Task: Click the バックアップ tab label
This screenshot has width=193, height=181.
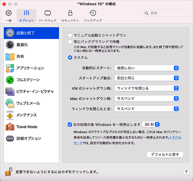Action: point(93,20)
